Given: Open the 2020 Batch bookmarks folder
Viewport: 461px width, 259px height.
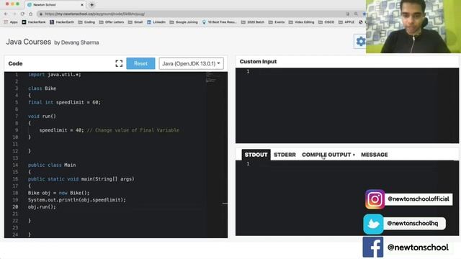Looking at the screenshot, I should click(253, 22).
